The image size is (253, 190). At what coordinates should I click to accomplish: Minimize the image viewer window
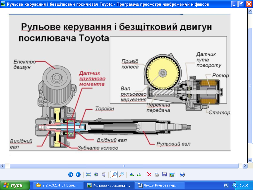234,4
